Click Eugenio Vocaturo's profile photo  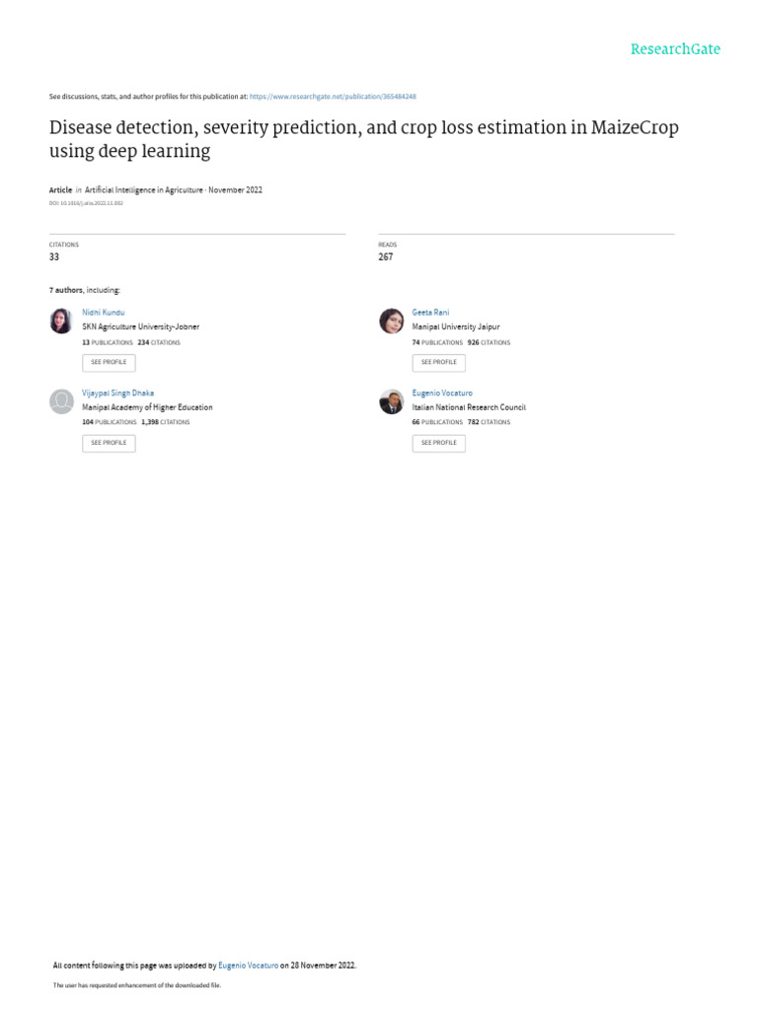[x=391, y=401]
